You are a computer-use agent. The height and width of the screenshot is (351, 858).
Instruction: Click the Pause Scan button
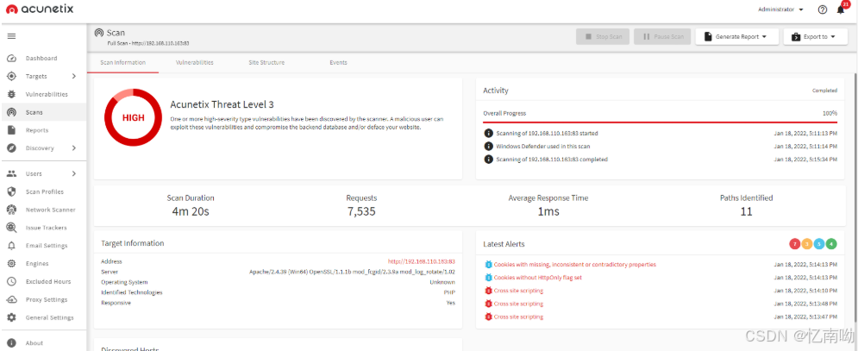(x=662, y=37)
